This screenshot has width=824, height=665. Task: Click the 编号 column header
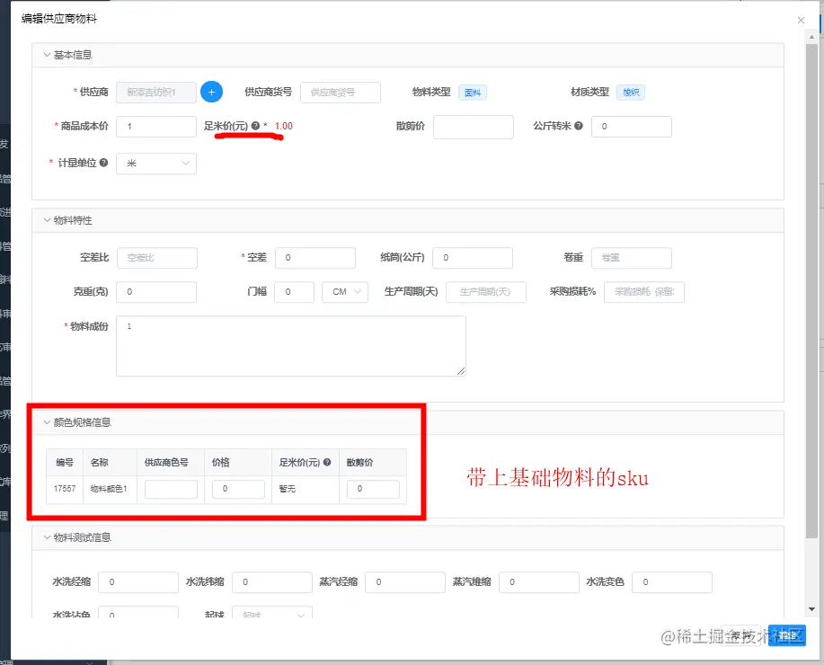pos(65,463)
